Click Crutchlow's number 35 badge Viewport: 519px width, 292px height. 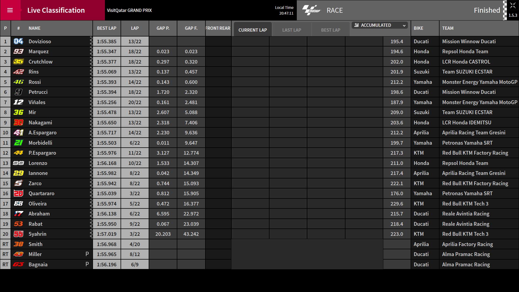[18, 62]
